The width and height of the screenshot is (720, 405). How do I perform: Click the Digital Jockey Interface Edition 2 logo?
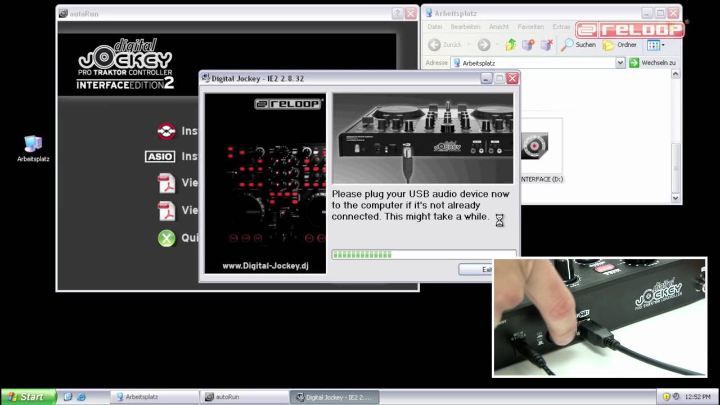click(125, 64)
